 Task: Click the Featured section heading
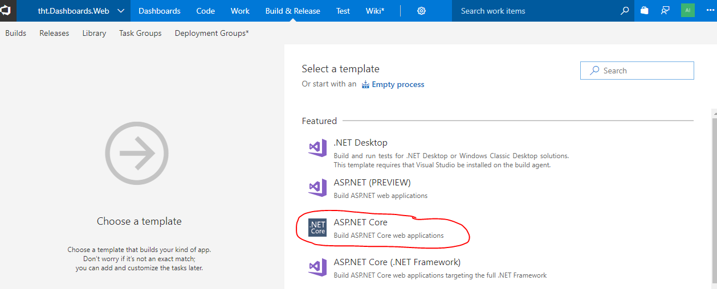319,121
